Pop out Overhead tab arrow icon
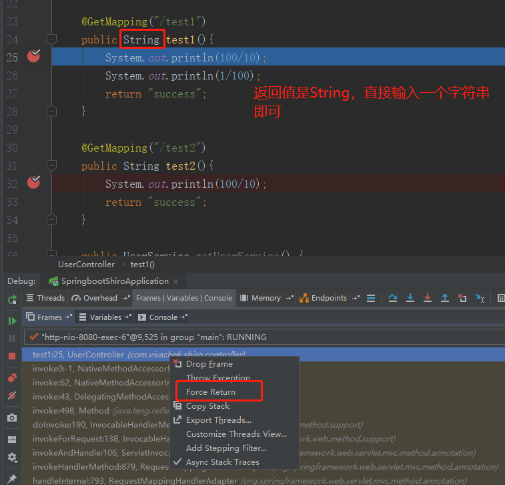Screen dimensions: 505x485 [x=126, y=298]
